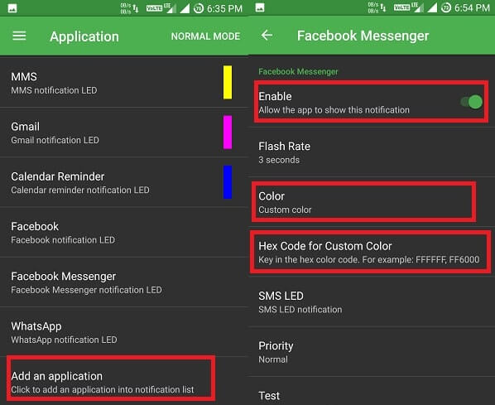Screen dimensions: 495x405
Task: Tap the VoLTE indicator in left status bar
Action: pos(154,8)
